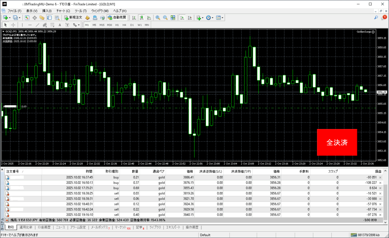The height and width of the screenshot is (238, 389).
Task: Close the 0.69 lot buy order
Action: 380,188
